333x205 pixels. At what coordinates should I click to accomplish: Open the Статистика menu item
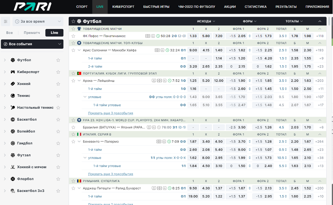click(256, 7)
